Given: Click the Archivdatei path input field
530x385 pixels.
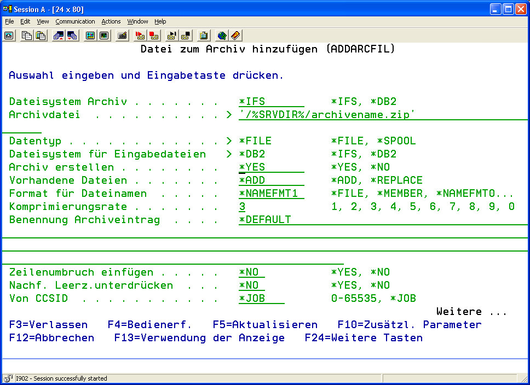Looking at the screenshot, I should [x=327, y=115].
